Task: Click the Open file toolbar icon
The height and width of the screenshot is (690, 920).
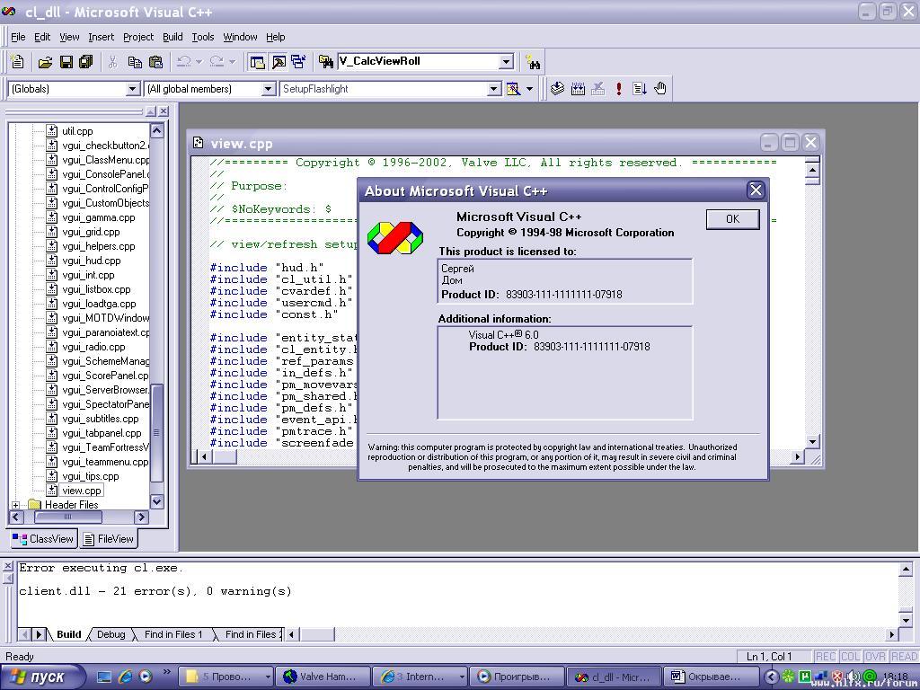Action: (45, 62)
